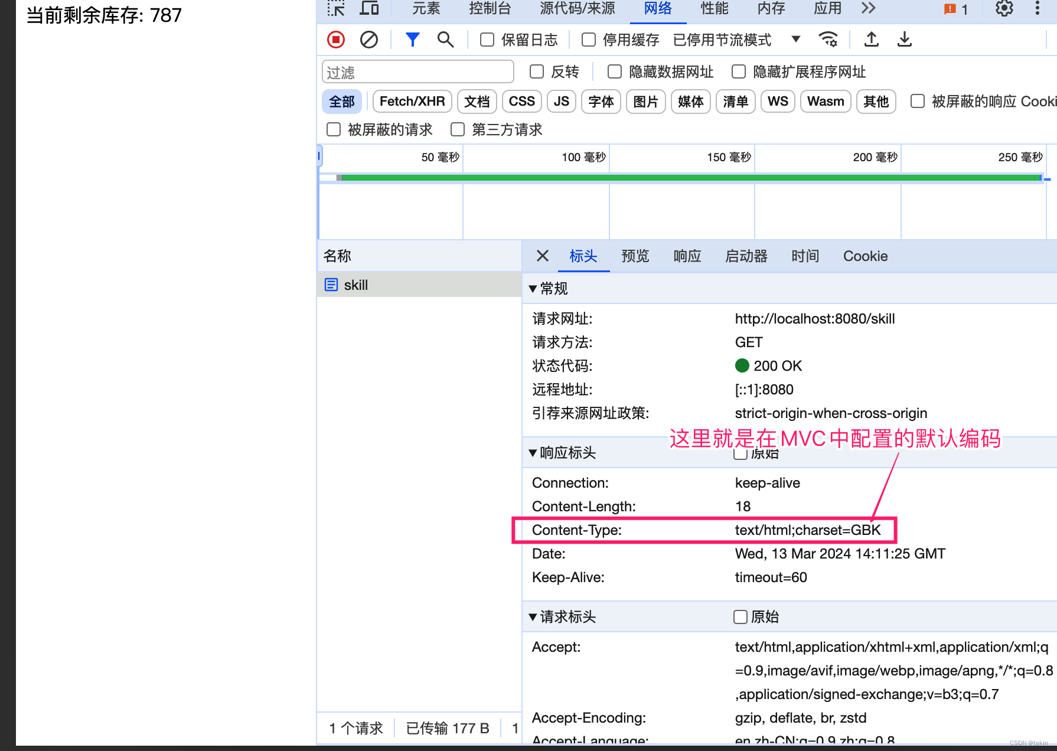Stop recording network log
The width and height of the screenshot is (1057, 751).
click(x=336, y=40)
